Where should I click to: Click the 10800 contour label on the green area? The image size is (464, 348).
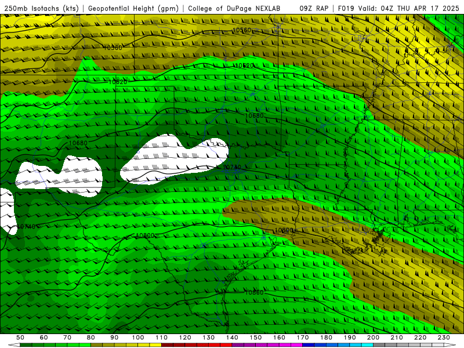[x=145, y=235]
